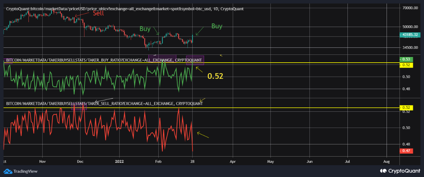Click the yellow 0.52 label in sell ratio pane
The width and height of the screenshot is (424, 177).
(x=406, y=108)
